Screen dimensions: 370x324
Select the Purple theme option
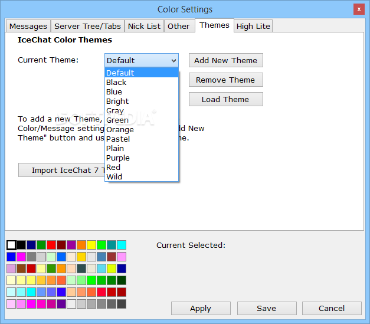142,158
